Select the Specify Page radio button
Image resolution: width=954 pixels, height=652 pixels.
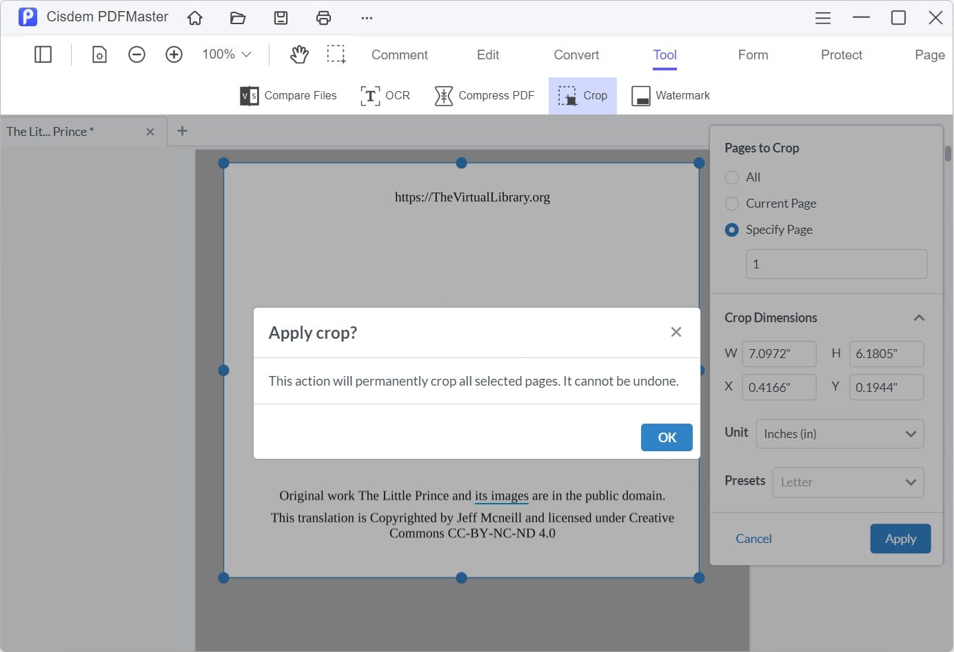tap(732, 230)
